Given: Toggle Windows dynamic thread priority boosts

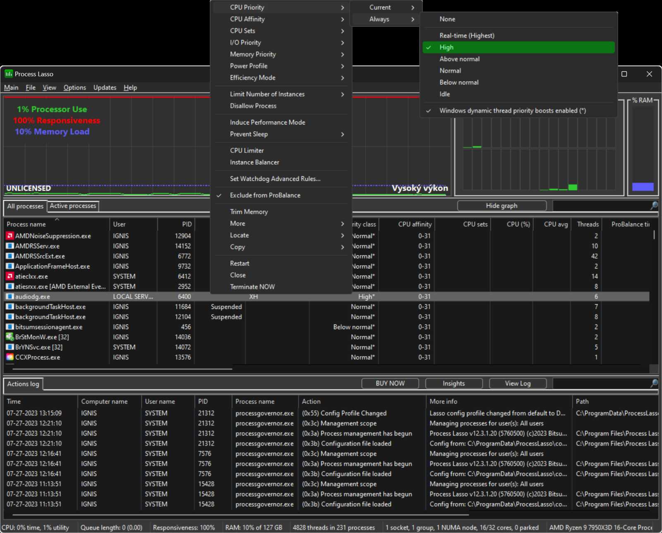Looking at the screenshot, I should (x=518, y=110).
